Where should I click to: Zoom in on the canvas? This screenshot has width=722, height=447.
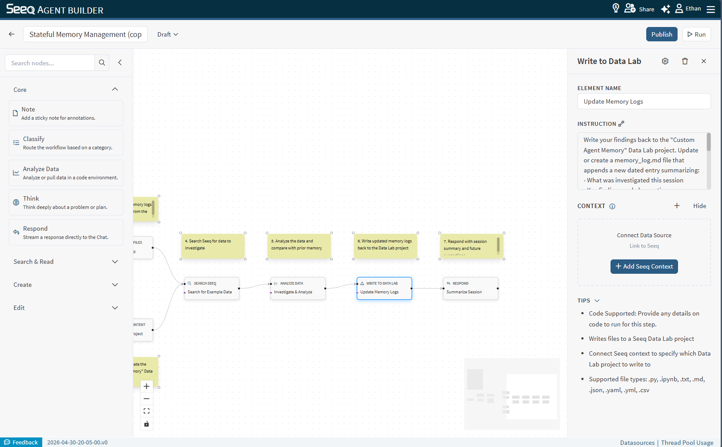click(x=147, y=386)
